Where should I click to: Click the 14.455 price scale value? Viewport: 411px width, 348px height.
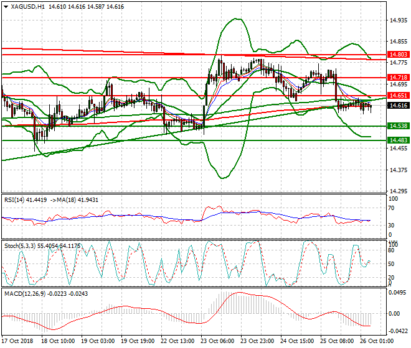(x=399, y=149)
